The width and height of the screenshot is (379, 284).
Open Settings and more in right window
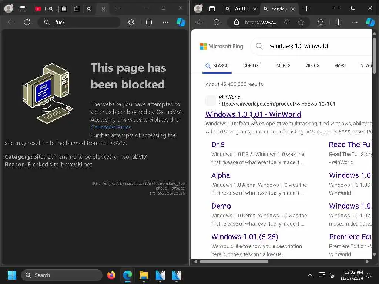point(355,22)
